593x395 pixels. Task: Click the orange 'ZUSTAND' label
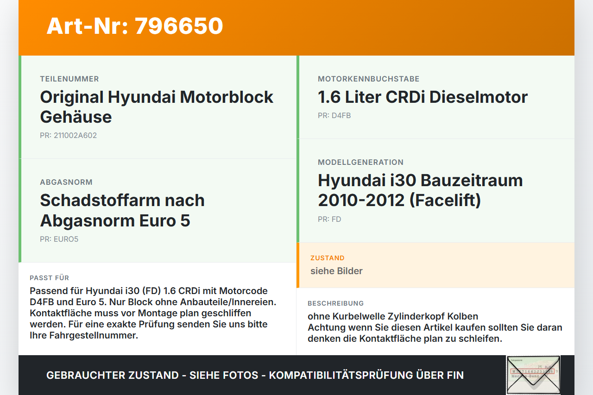point(328,258)
